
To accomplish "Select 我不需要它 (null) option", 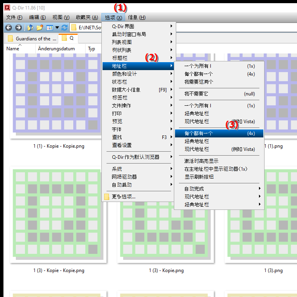I will click(219, 94).
